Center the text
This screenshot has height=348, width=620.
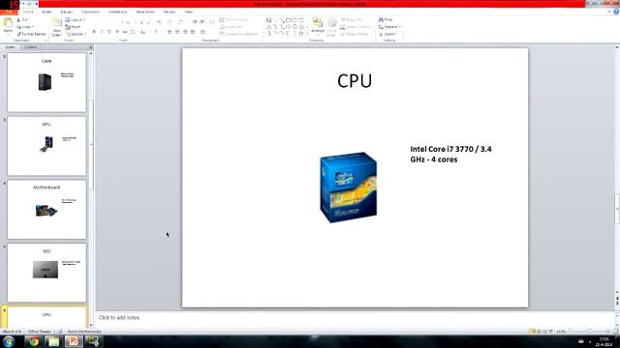[x=177, y=32]
